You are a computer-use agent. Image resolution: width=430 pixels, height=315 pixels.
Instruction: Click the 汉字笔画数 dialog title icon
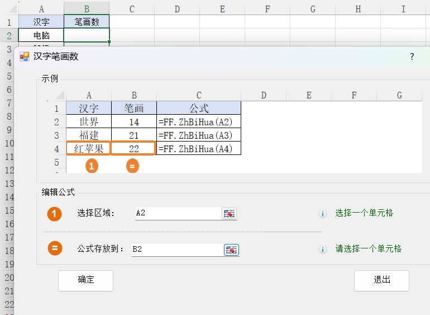click(x=25, y=57)
